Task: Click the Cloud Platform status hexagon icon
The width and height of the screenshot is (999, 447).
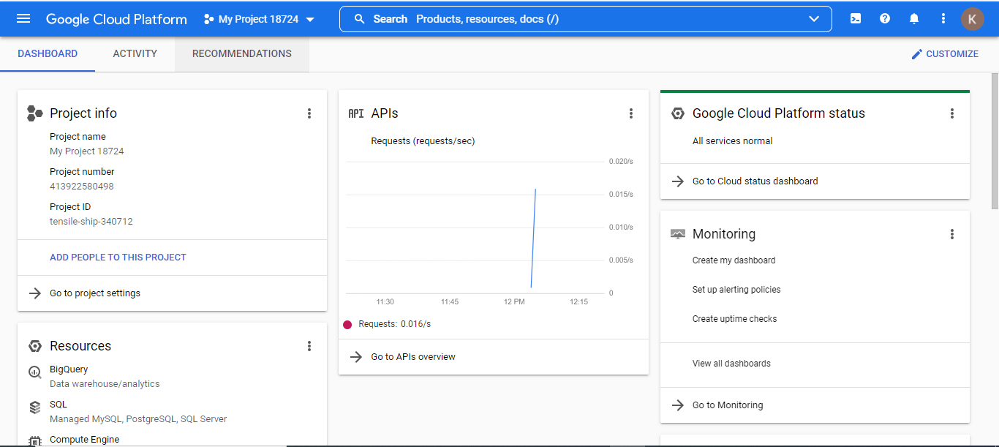Action: [678, 113]
